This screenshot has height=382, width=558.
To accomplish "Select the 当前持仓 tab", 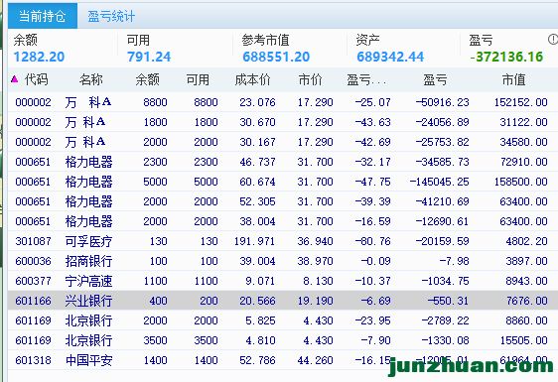I will pyautogui.click(x=43, y=16).
